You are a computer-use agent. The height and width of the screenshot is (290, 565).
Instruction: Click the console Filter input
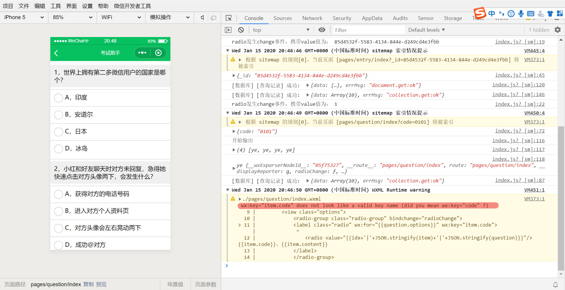coord(369,30)
